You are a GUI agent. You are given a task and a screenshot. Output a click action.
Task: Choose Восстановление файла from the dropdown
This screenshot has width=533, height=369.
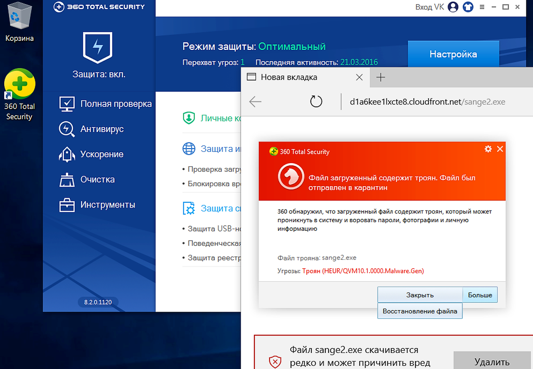point(420,311)
